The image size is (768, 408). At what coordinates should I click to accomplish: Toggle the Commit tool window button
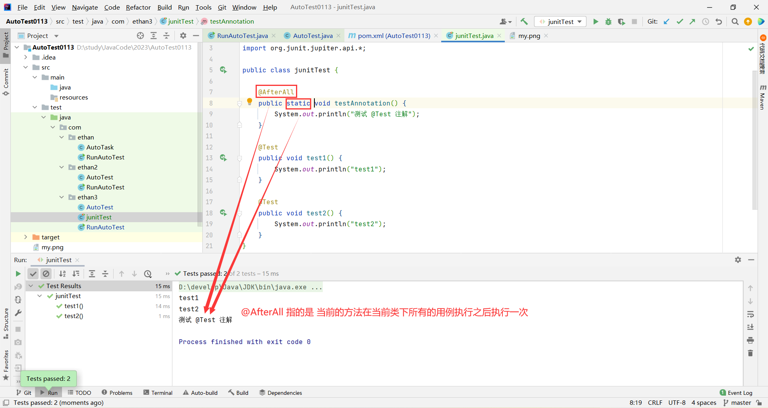click(6, 82)
